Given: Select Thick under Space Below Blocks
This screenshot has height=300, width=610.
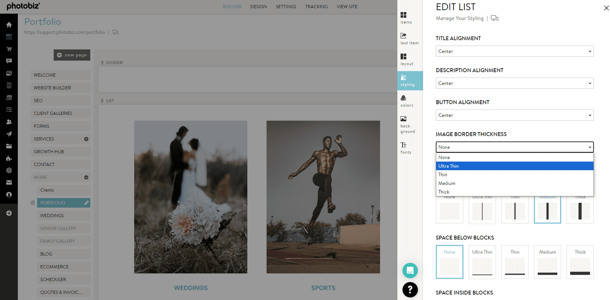Looking at the screenshot, I should pyautogui.click(x=580, y=262).
